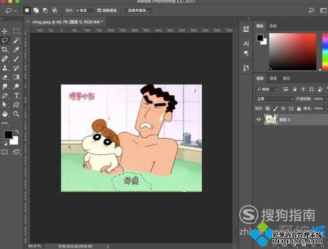Image resolution: width=328 pixels, height=249 pixels.
Task: Switch to the 图层 Layers tab
Action: coord(260,78)
